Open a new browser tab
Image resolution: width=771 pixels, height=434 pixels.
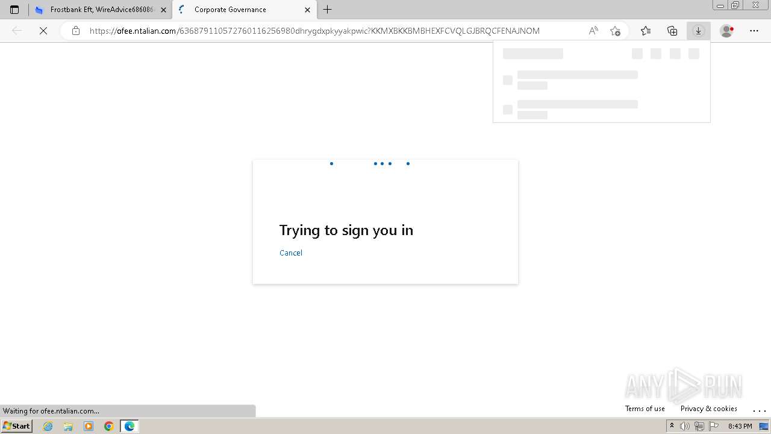[x=327, y=10]
